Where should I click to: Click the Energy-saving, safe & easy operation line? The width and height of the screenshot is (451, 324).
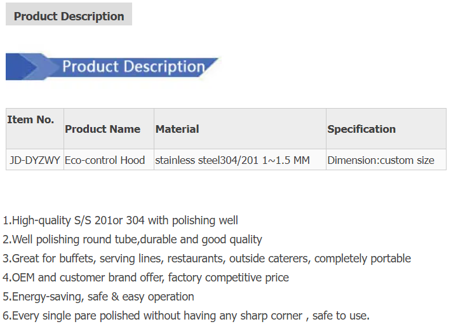[x=98, y=297]
